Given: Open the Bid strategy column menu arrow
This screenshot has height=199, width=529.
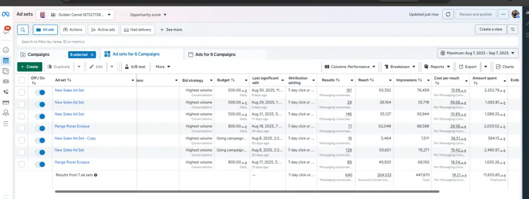Looking at the screenshot, I should [x=211, y=80].
